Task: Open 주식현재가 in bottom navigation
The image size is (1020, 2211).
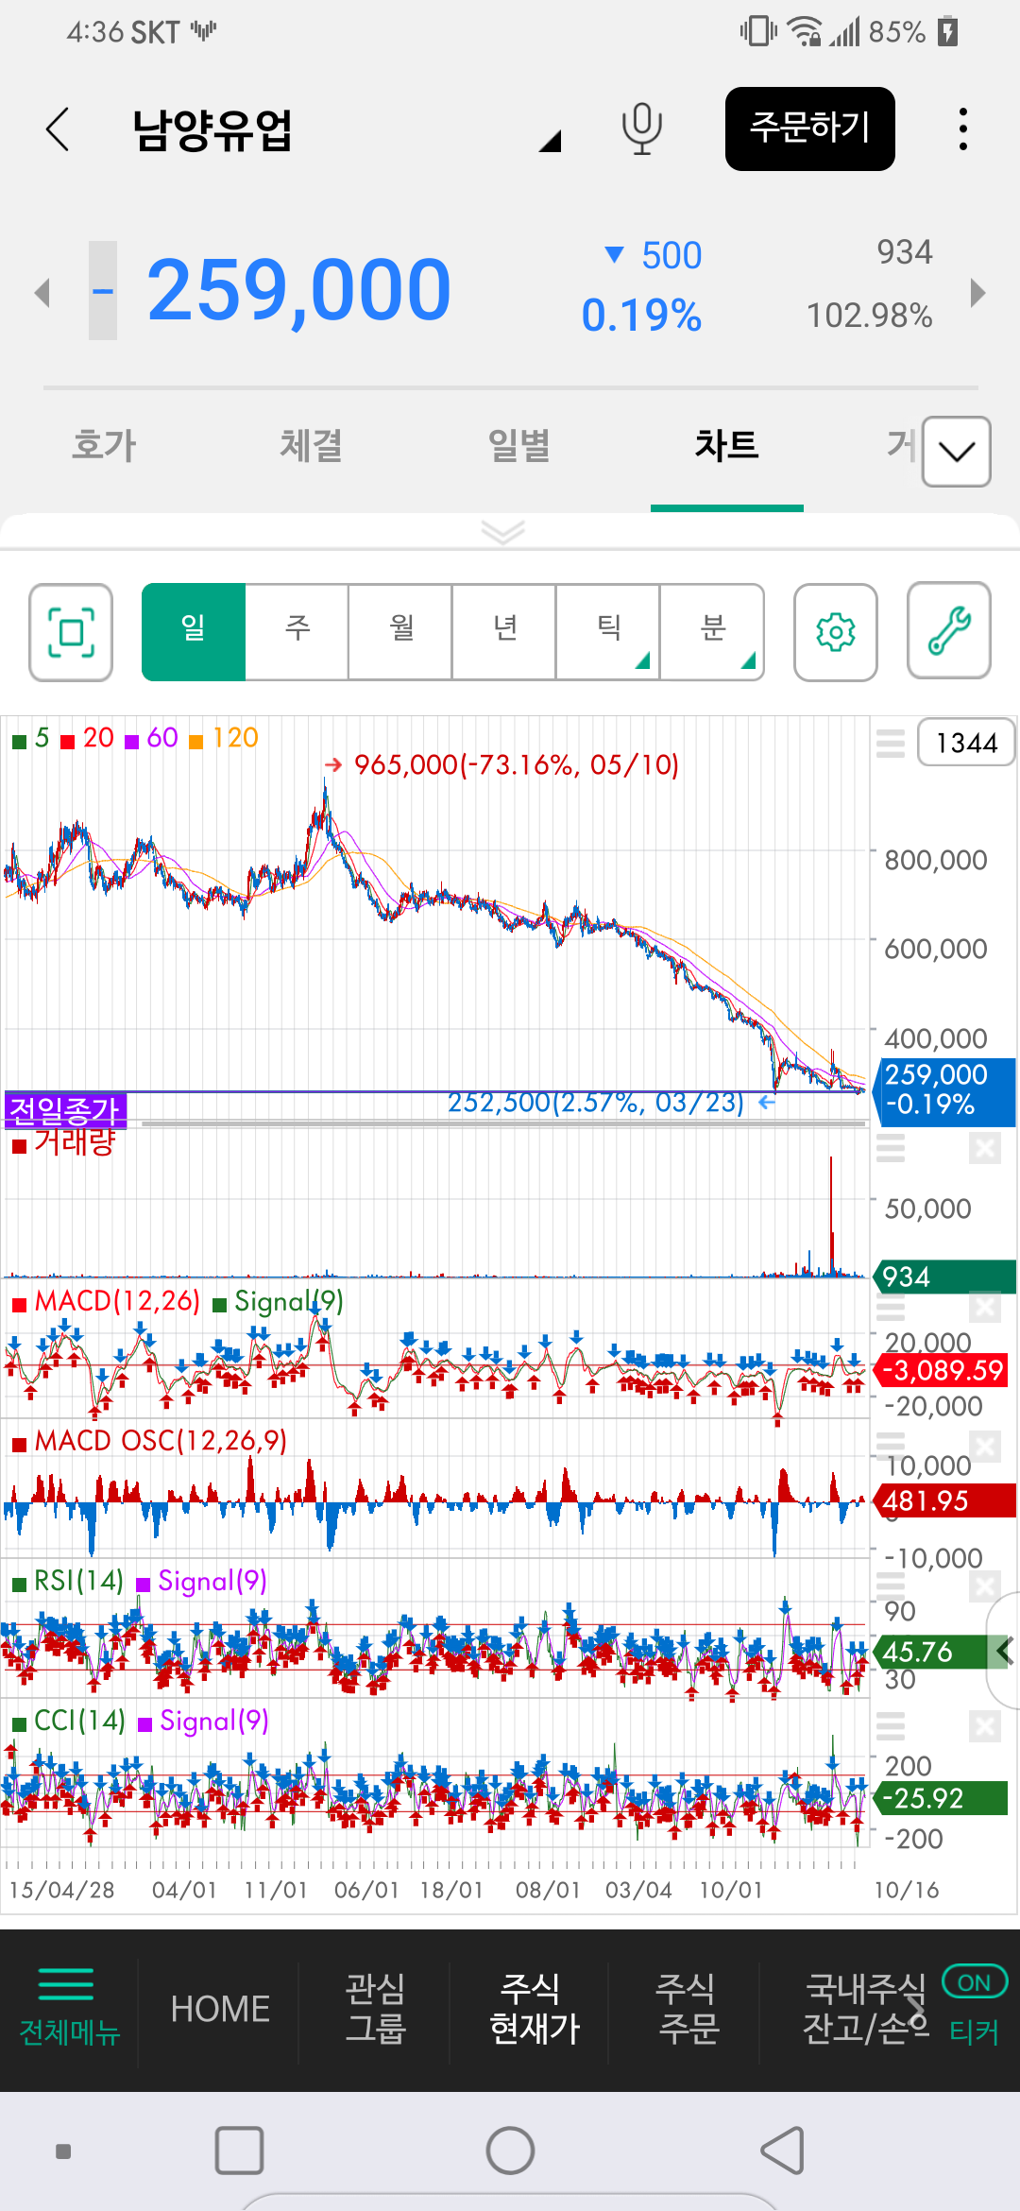Action: click(534, 2009)
